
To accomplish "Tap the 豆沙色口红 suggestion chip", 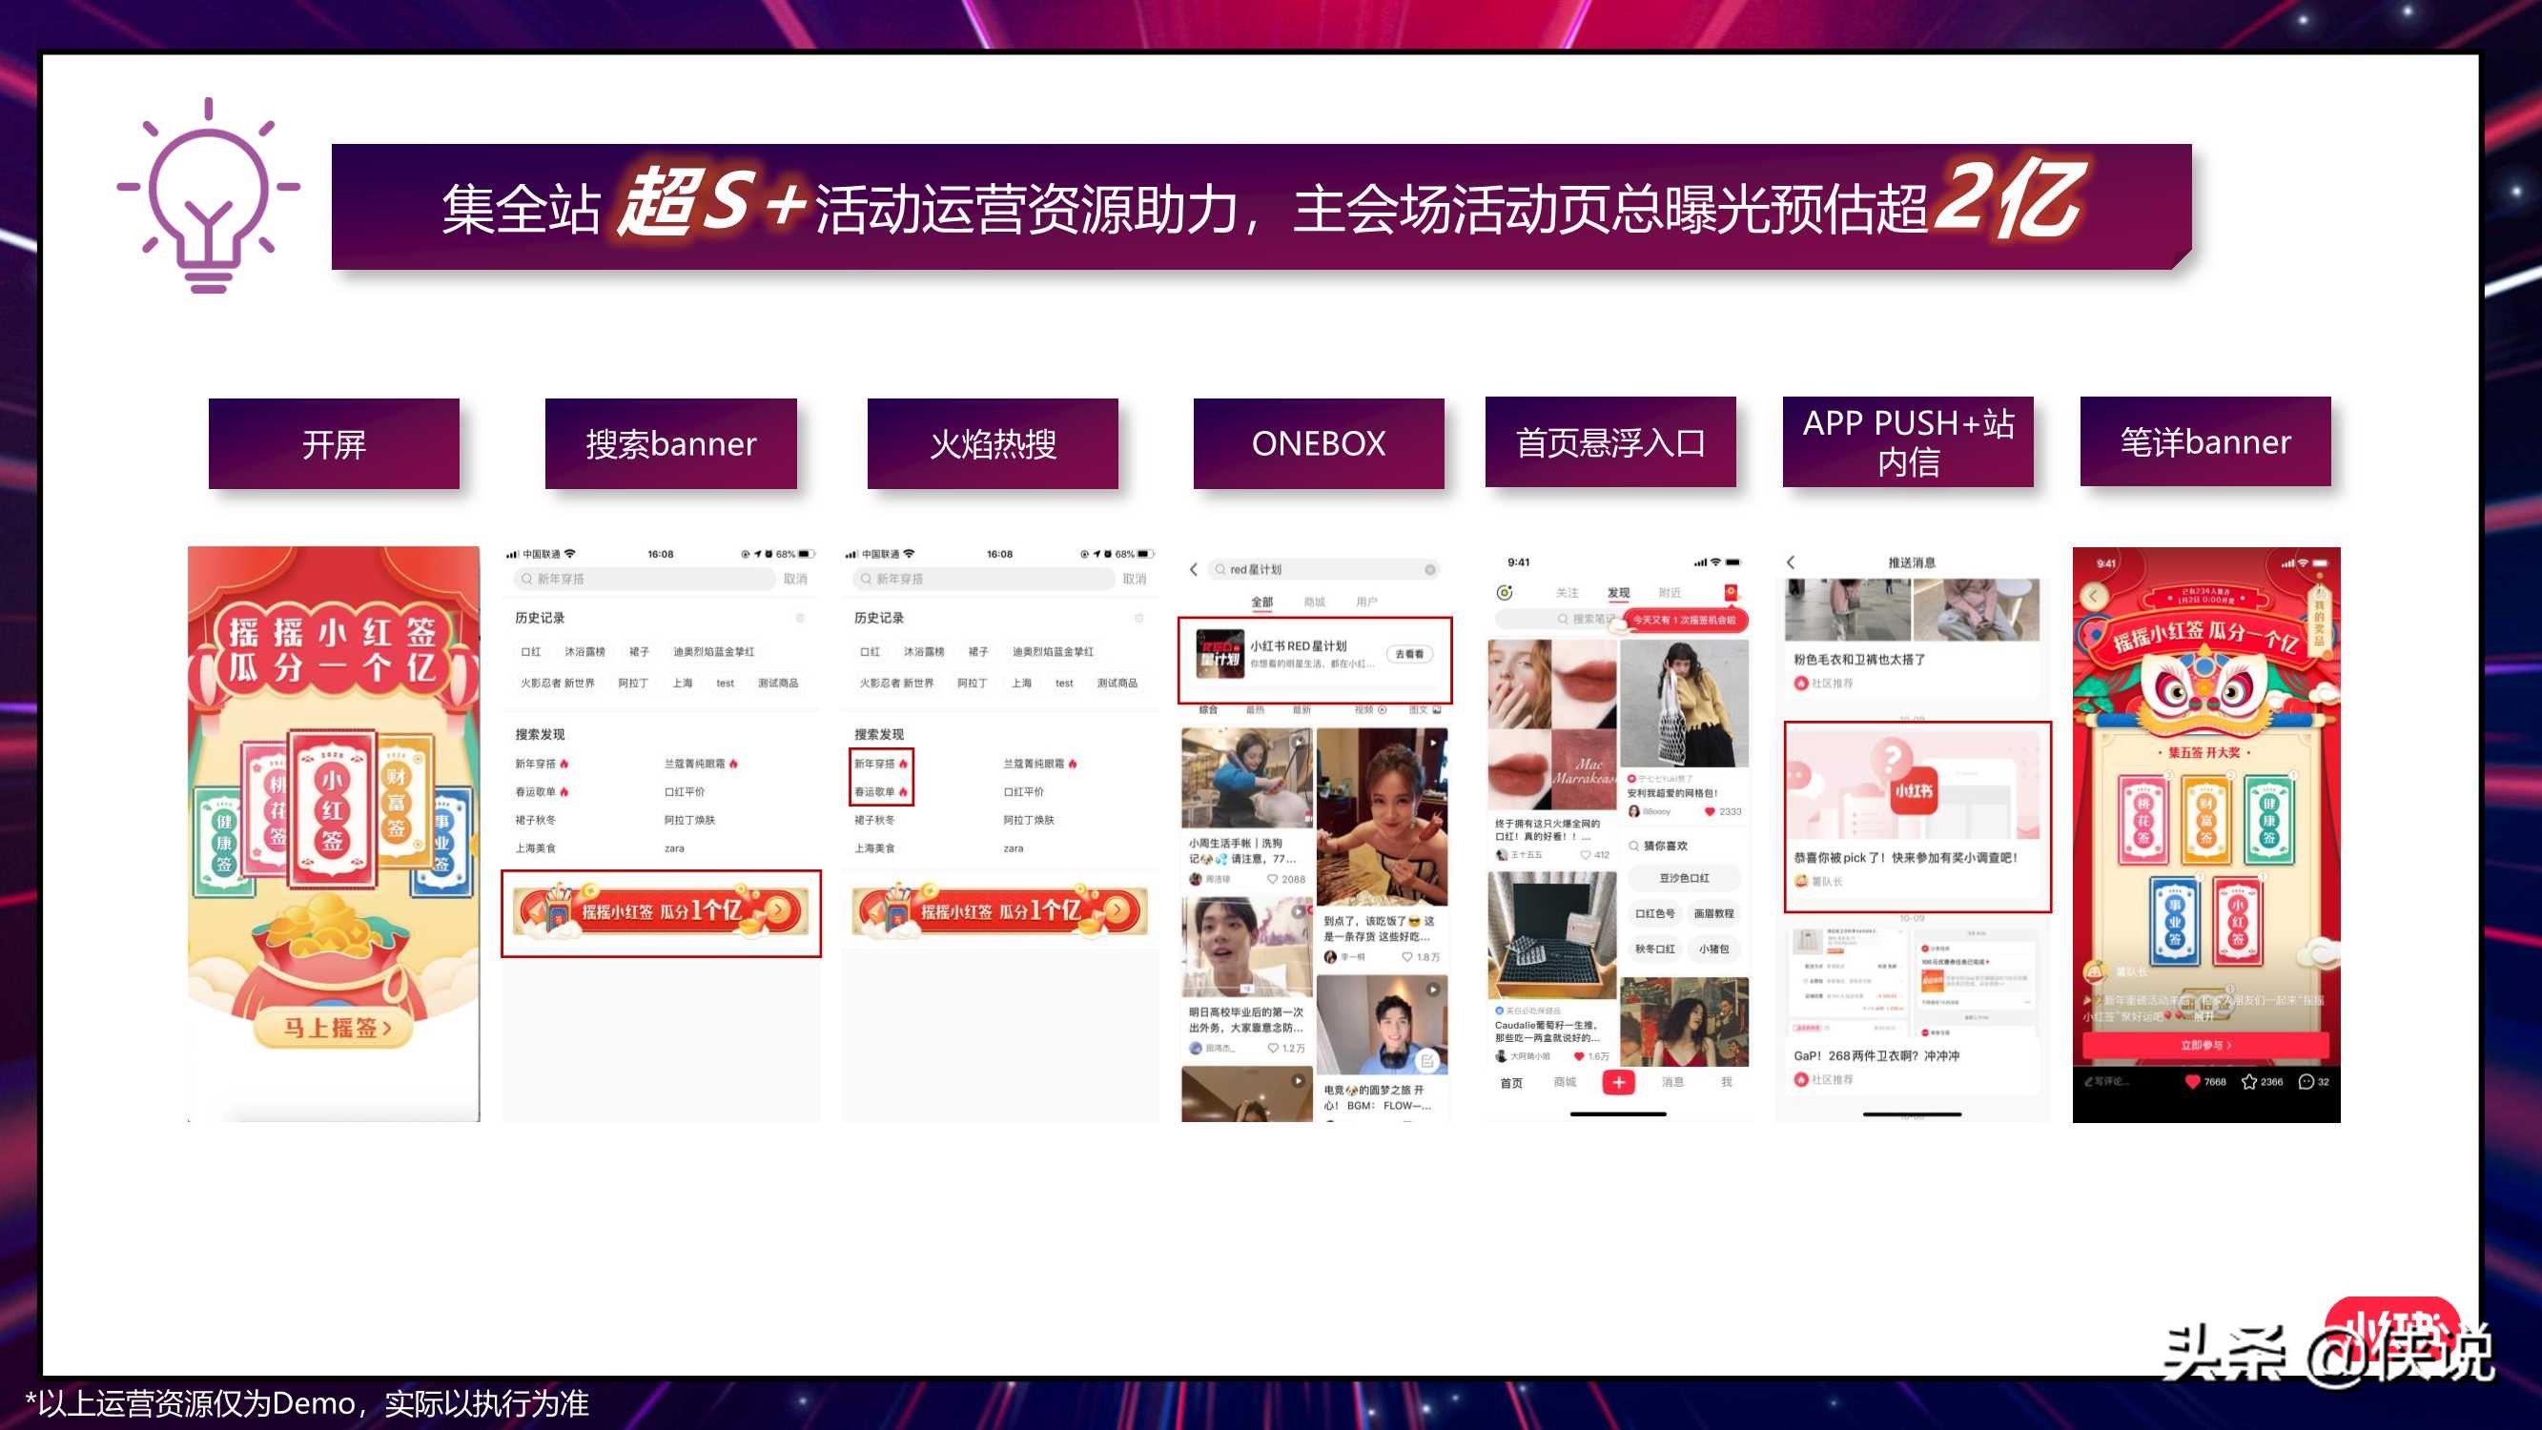I will 1685,878.
